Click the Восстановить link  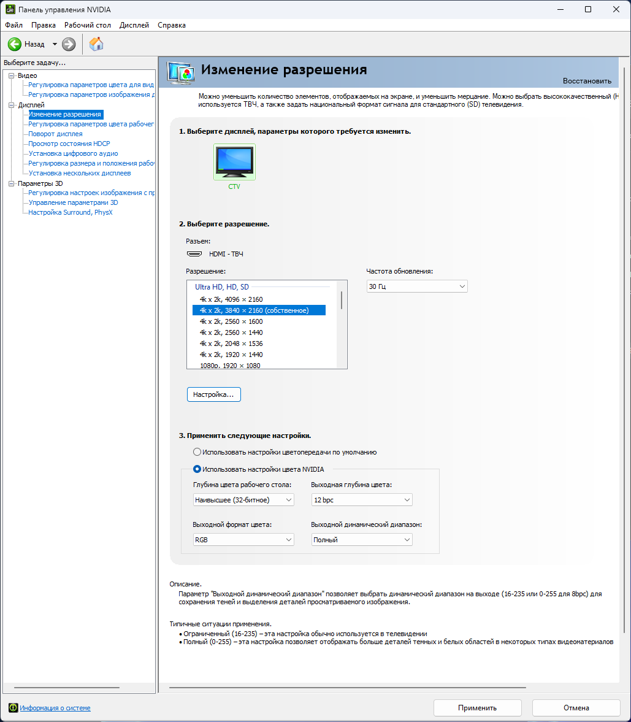(x=587, y=81)
